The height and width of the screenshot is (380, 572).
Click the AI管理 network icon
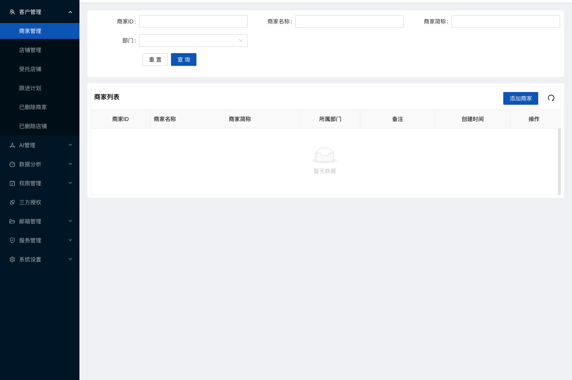[x=12, y=145]
